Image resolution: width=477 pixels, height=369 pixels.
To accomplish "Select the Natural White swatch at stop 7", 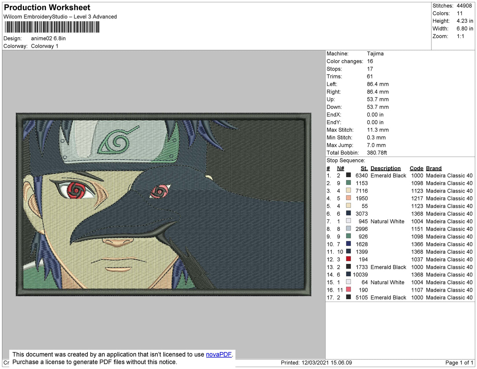I will click(x=349, y=221).
